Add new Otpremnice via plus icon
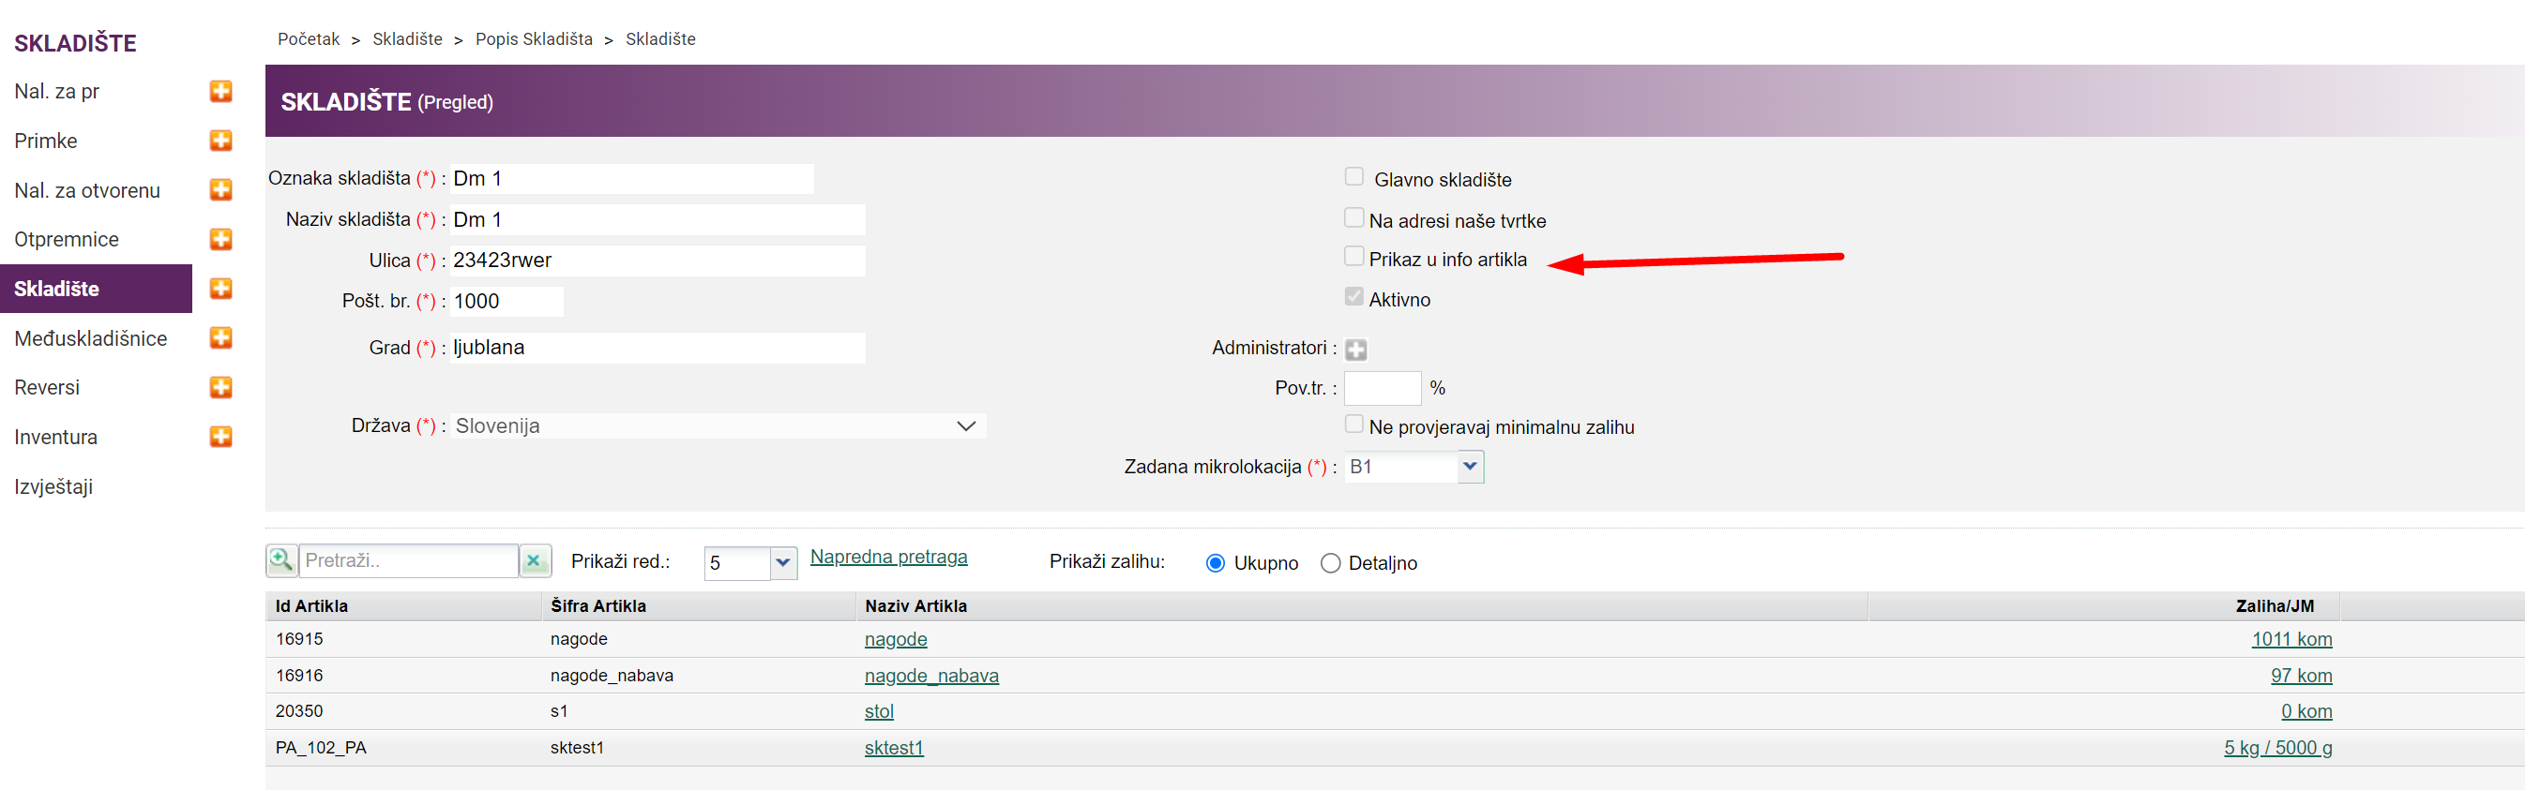The image size is (2525, 790). click(221, 239)
